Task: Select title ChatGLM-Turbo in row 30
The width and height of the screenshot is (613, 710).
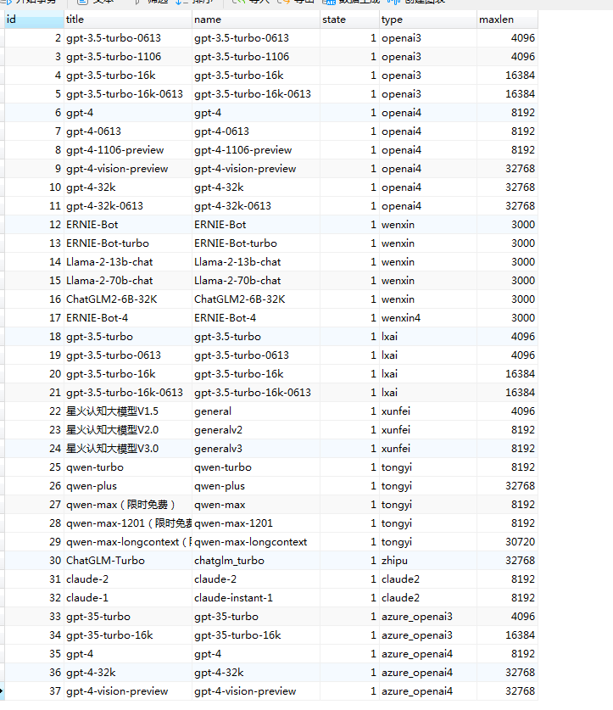Action: [x=128, y=560]
